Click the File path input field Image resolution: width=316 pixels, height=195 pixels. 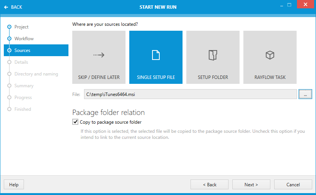pos(190,94)
